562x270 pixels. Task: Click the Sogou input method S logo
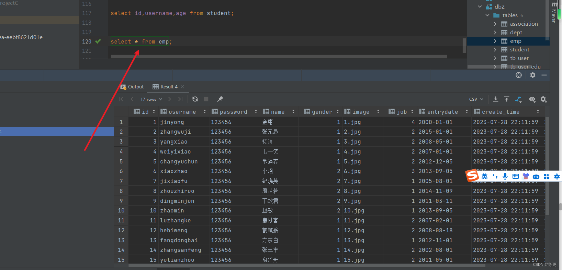(x=472, y=175)
